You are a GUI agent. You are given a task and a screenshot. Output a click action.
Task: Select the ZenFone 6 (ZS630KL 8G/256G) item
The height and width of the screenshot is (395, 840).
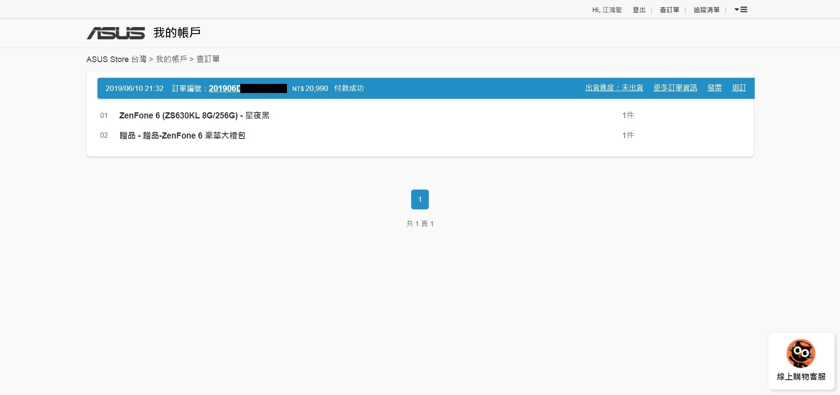(x=194, y=115)
